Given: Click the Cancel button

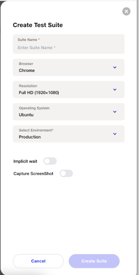Looking at the screenshot, I should click(x=38, y=261).
